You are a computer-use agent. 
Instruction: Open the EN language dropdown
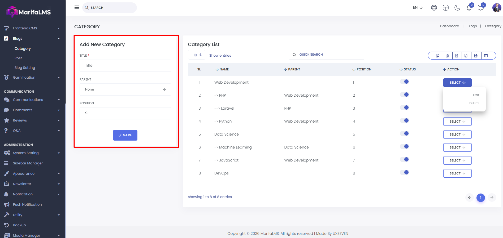[418, 8]
